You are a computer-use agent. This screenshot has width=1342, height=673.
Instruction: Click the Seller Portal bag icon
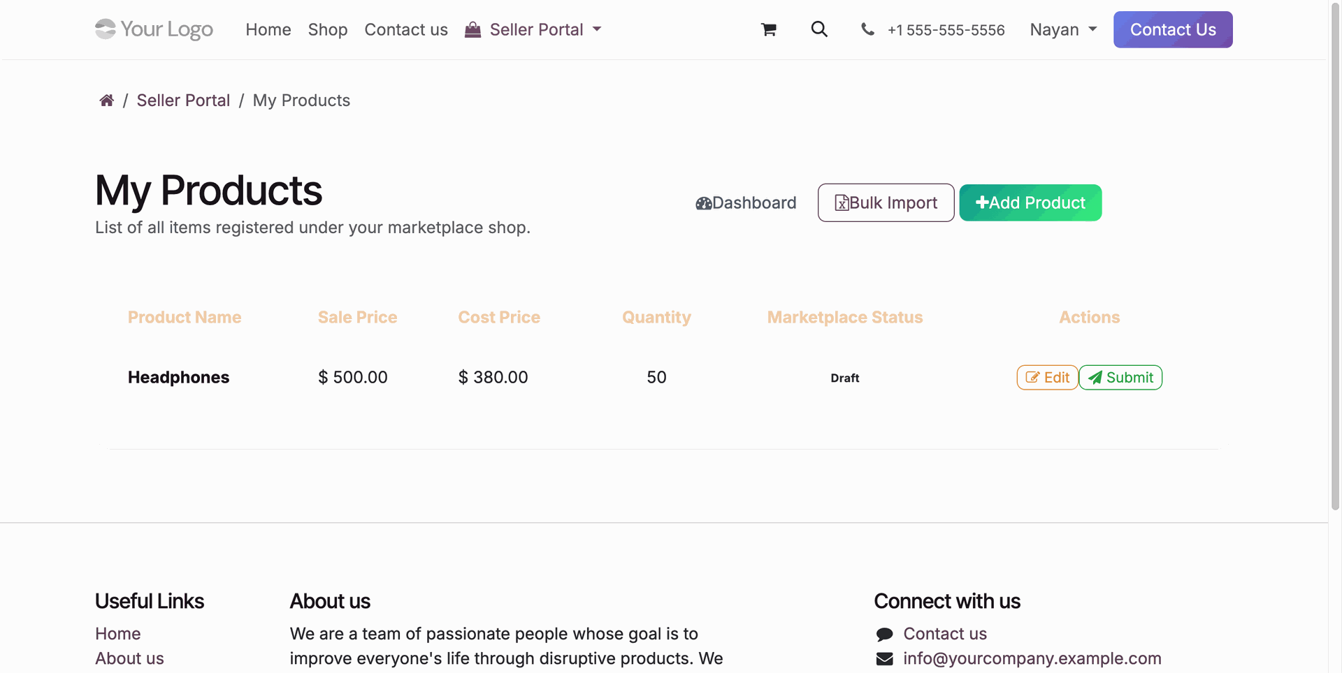point(473,29)
